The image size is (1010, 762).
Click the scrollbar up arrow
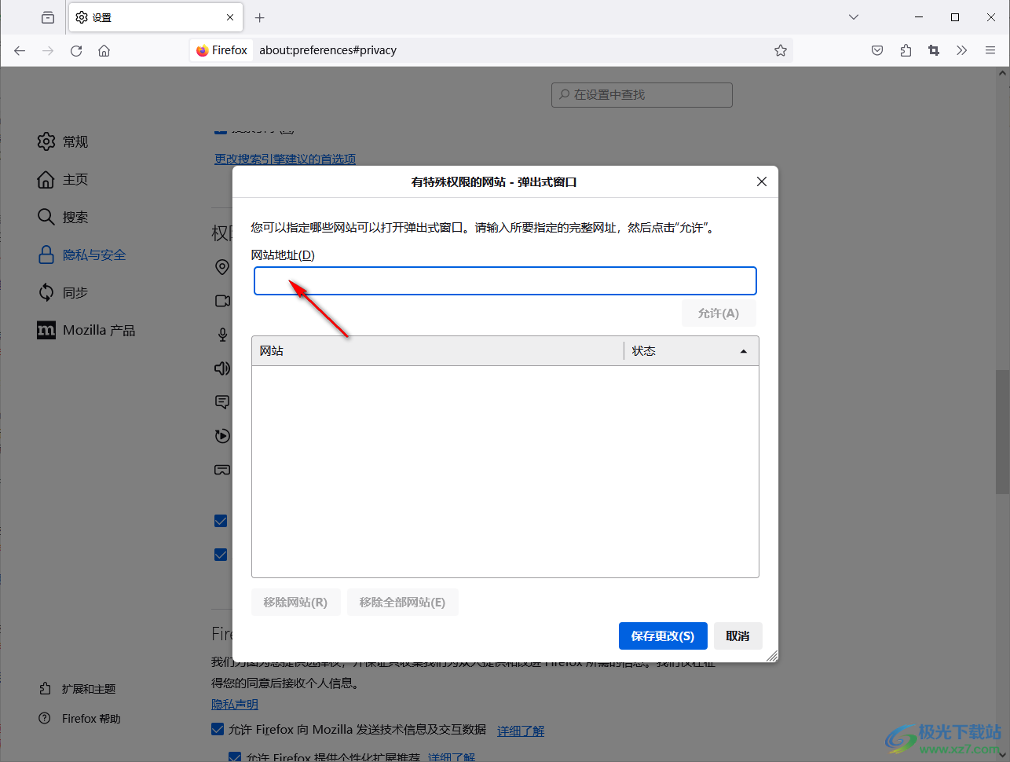(x=1002, y=73)
